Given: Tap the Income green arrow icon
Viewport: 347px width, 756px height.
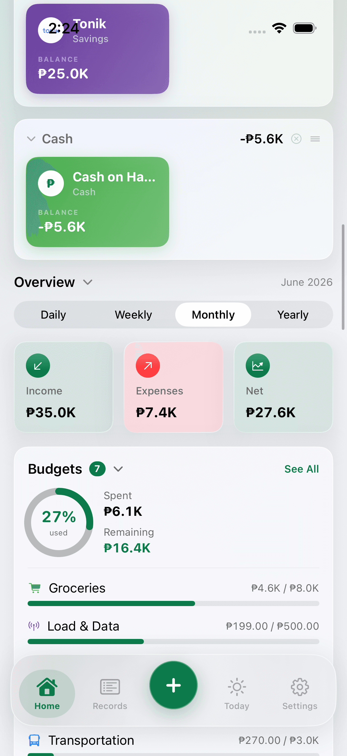Looking at the screenshot, I should pos(38,366).
